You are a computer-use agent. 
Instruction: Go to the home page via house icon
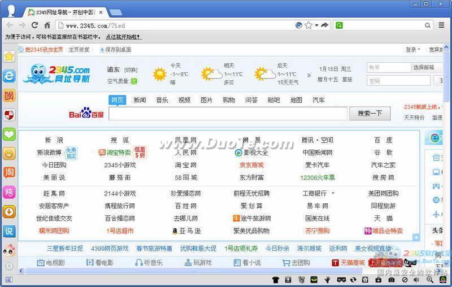pos(47,25)
